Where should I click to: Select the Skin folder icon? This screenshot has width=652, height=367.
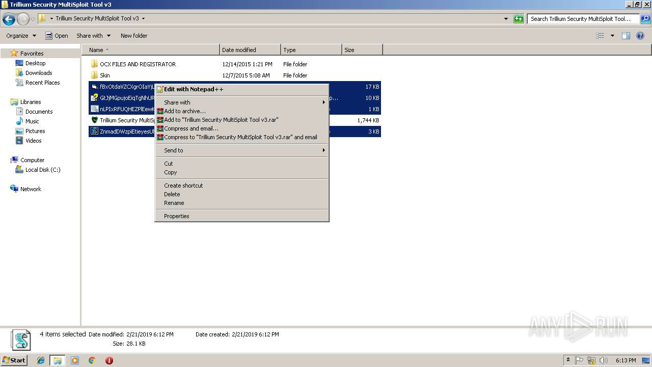(x=94, y=75)
